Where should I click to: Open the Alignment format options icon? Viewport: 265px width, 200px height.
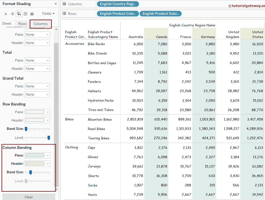click(12, 14)
